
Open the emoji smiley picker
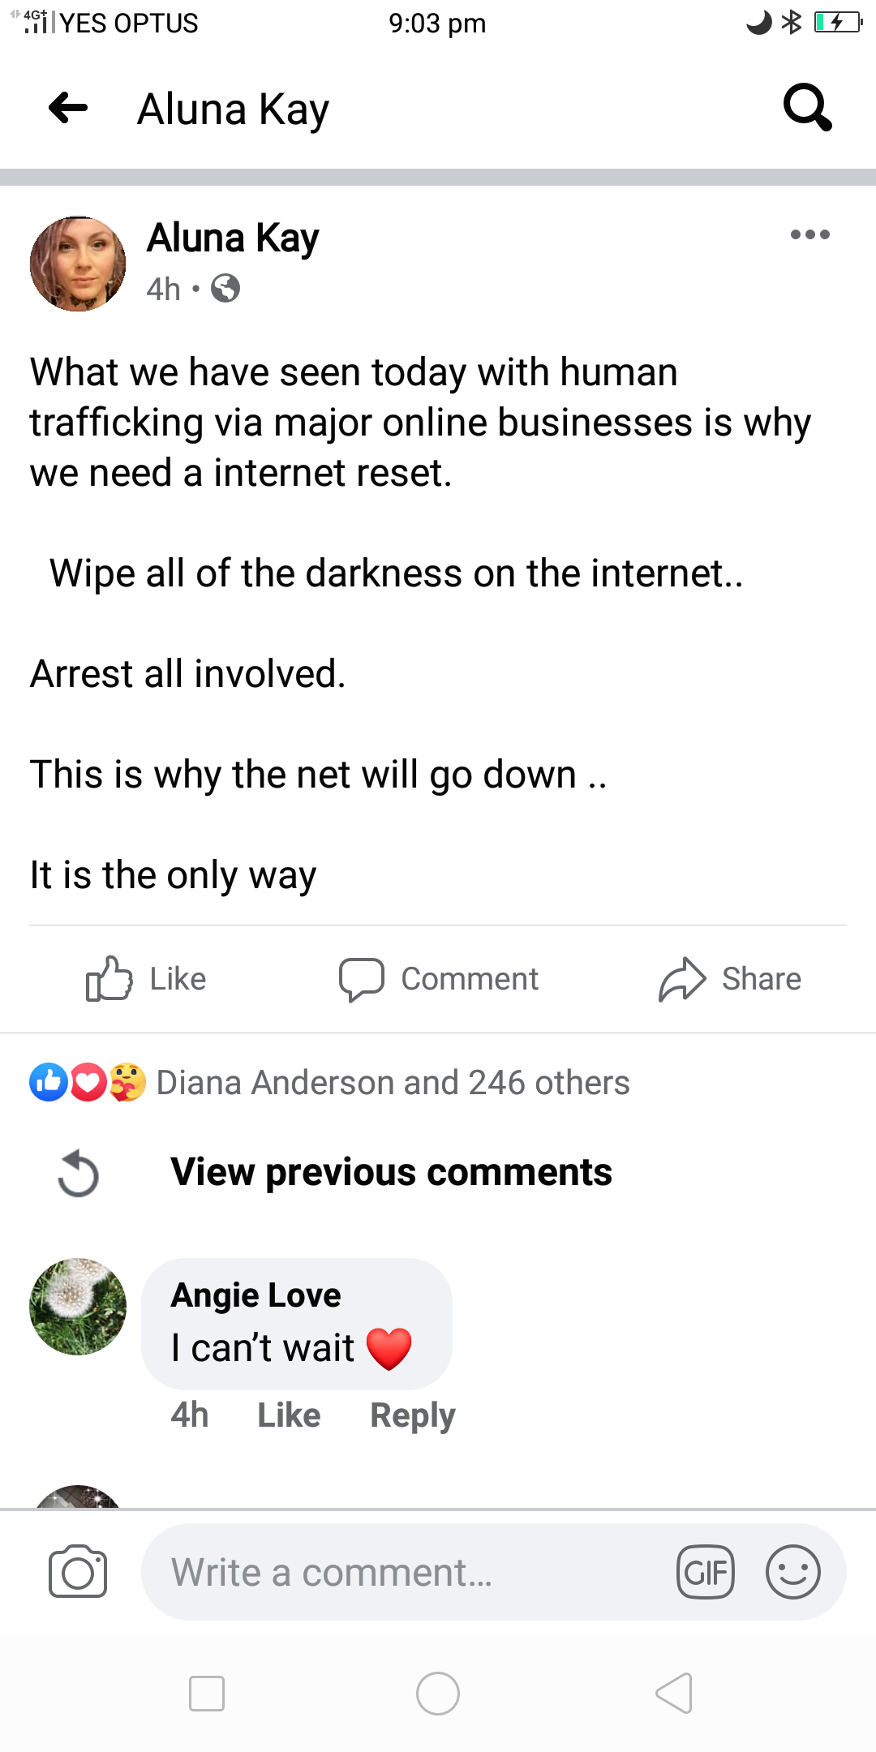click(792, 1572)
